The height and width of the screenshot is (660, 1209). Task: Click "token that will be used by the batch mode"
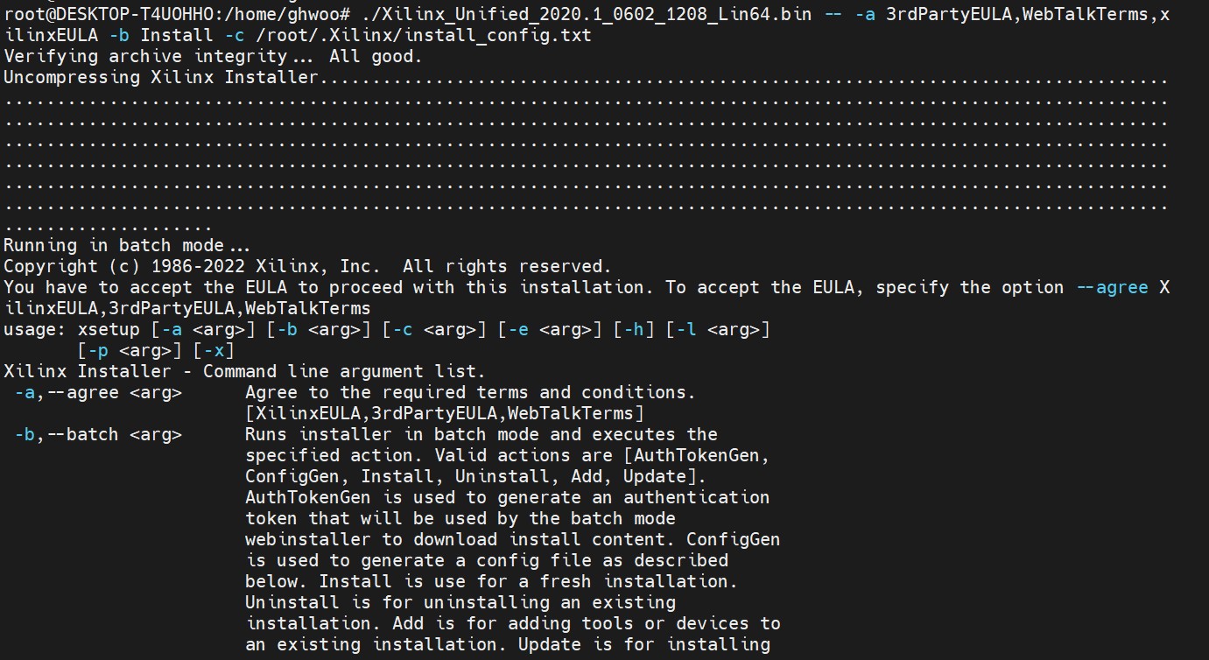click(x=460, y=519)
